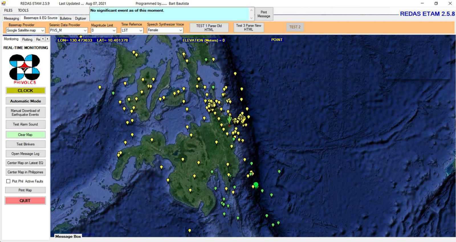
Task: Open the Speech Synthesizer Voice dropdown
Action: [180, 30]
